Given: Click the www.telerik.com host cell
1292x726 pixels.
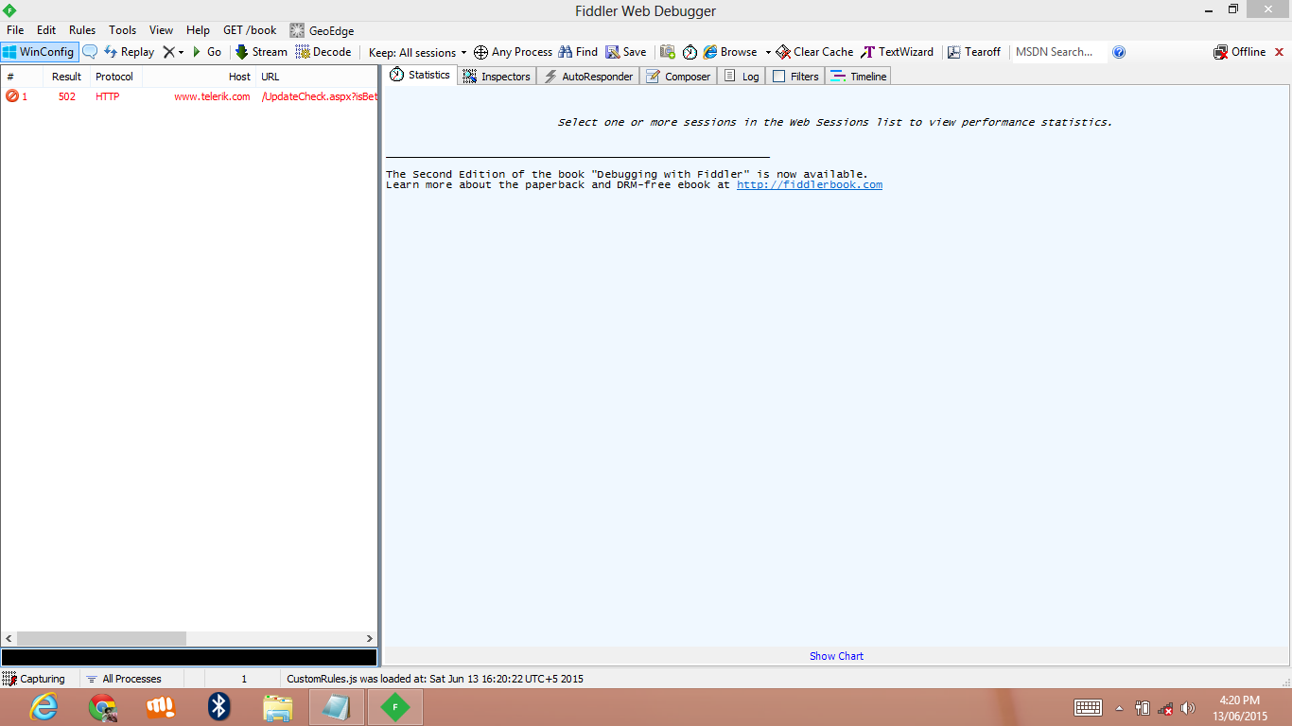Looking at the screenshot, I should click(x=212, y=96).
